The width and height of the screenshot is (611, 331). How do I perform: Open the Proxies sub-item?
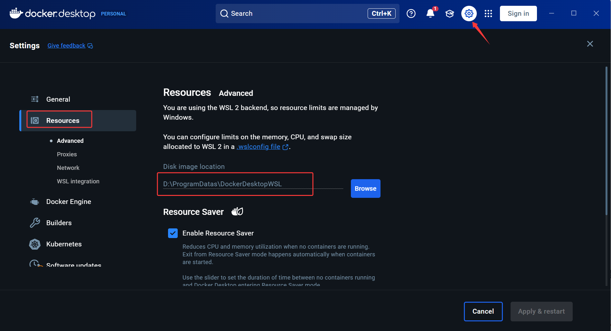67,154
